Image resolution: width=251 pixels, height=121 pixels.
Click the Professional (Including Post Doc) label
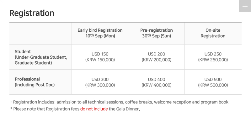[35, 82]
